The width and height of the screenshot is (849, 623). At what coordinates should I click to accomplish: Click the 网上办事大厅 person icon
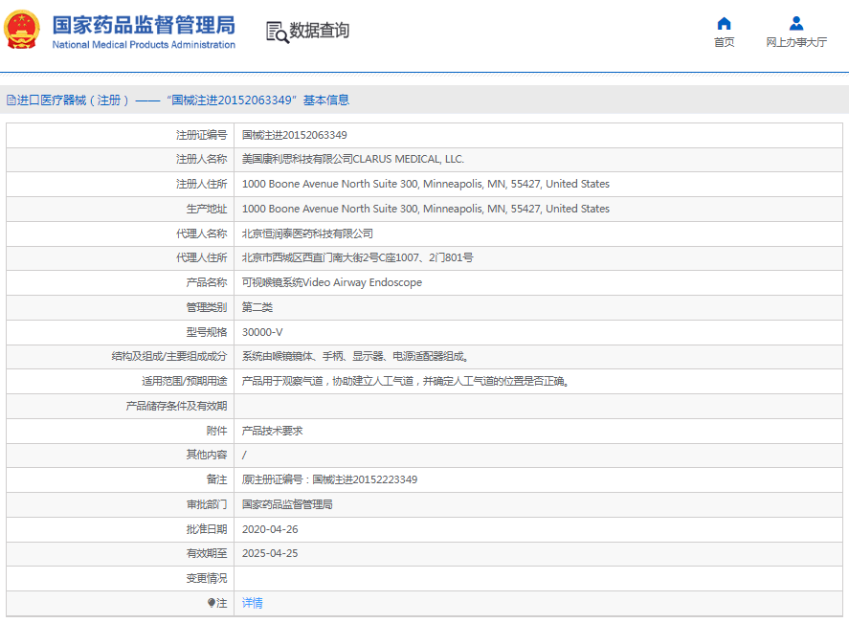tap(795, 23)
